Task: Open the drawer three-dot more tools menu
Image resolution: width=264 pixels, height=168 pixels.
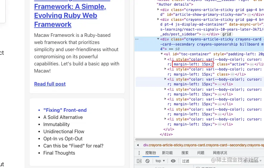Action: (x=139, y=153)
